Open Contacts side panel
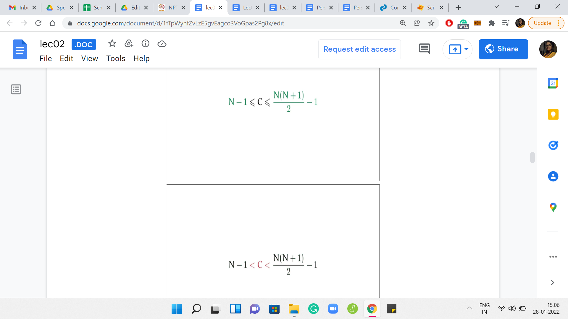568x319 pixels. tap(553, 176)
